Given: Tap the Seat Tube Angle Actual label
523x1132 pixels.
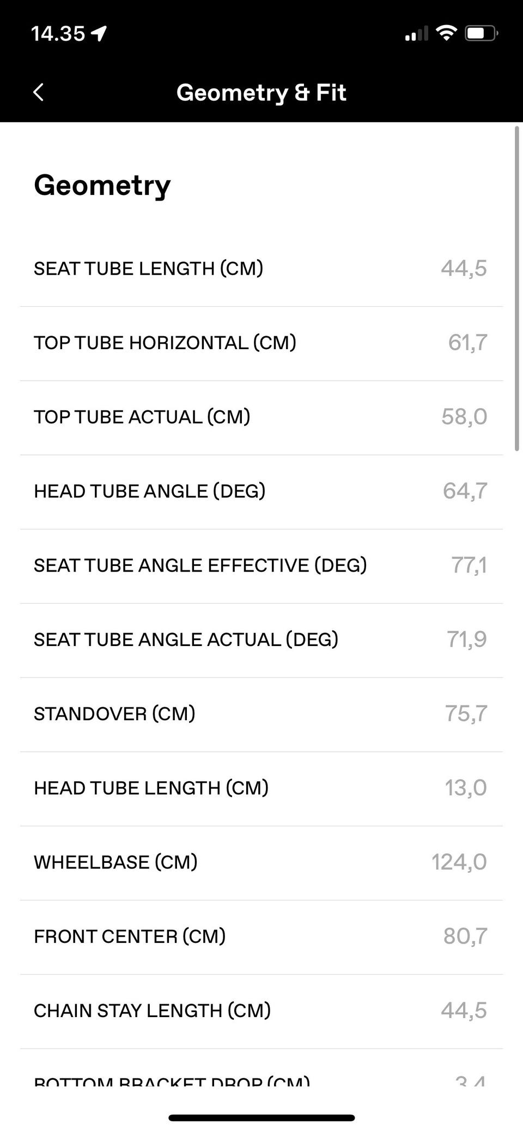Looking at the screenshot, I should click(186, 640).
